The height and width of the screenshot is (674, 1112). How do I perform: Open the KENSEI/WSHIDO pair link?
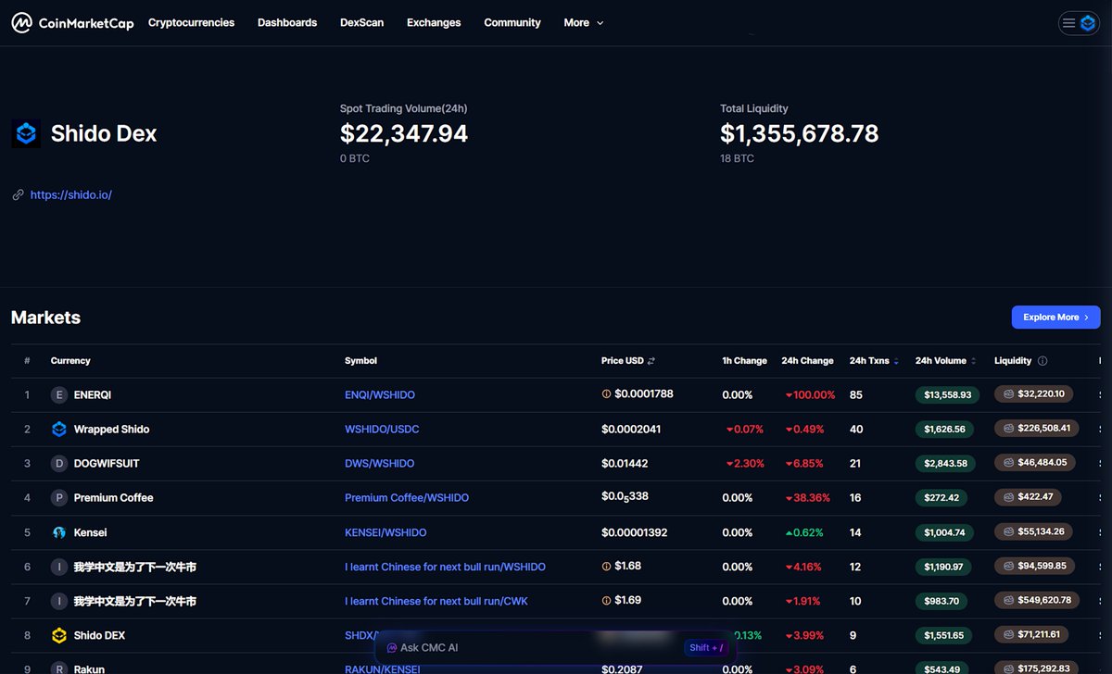tap(385, 532)
